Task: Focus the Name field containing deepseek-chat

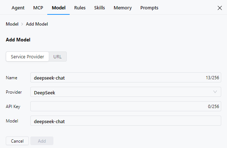Action: [x=115, y=77]
